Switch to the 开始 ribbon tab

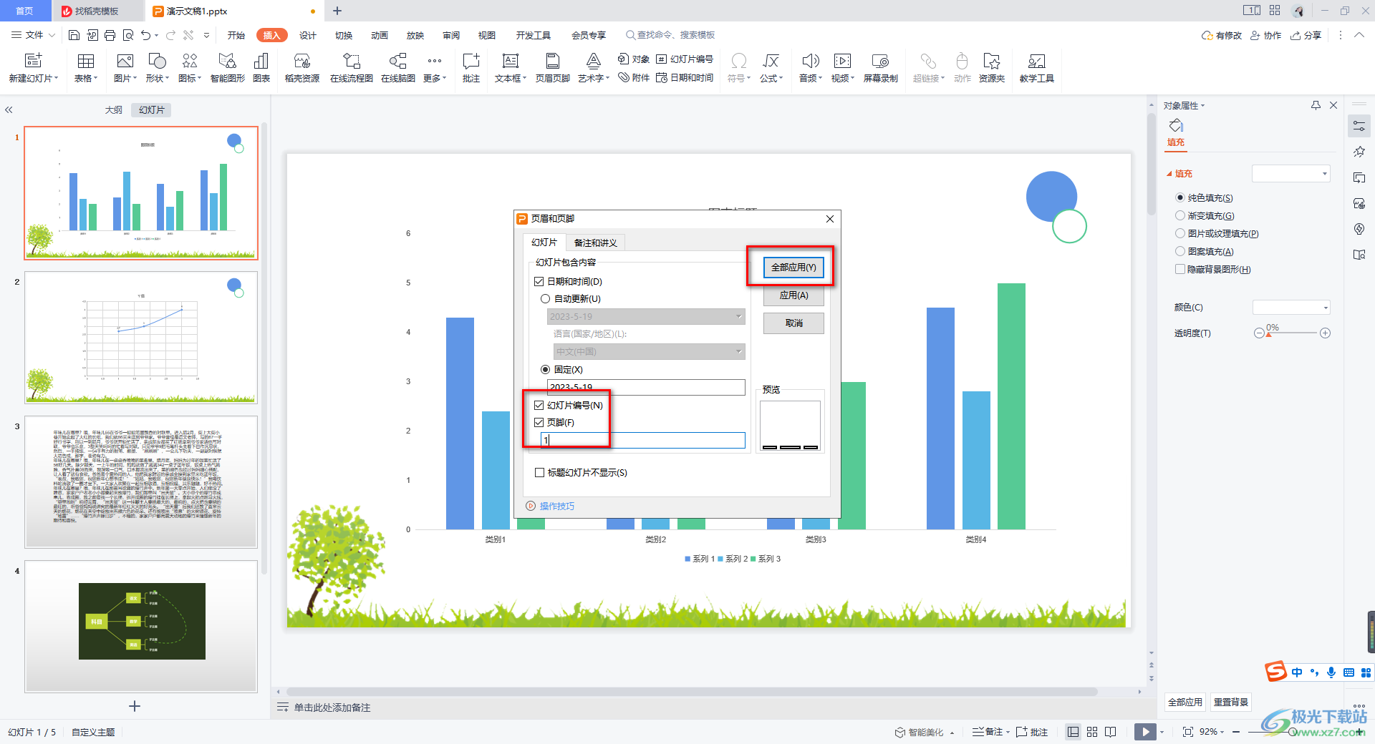236,35
